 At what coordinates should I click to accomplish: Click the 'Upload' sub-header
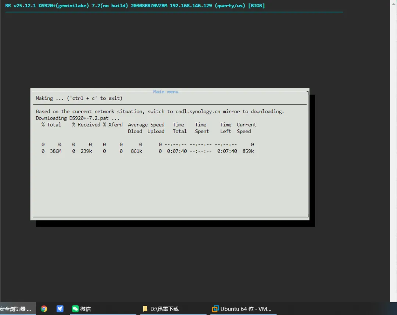click(x=156, y=131)
